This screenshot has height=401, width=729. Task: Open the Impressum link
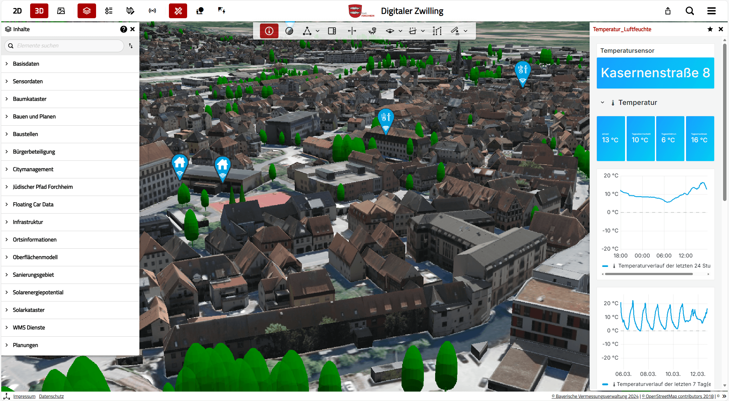point(24,396)
